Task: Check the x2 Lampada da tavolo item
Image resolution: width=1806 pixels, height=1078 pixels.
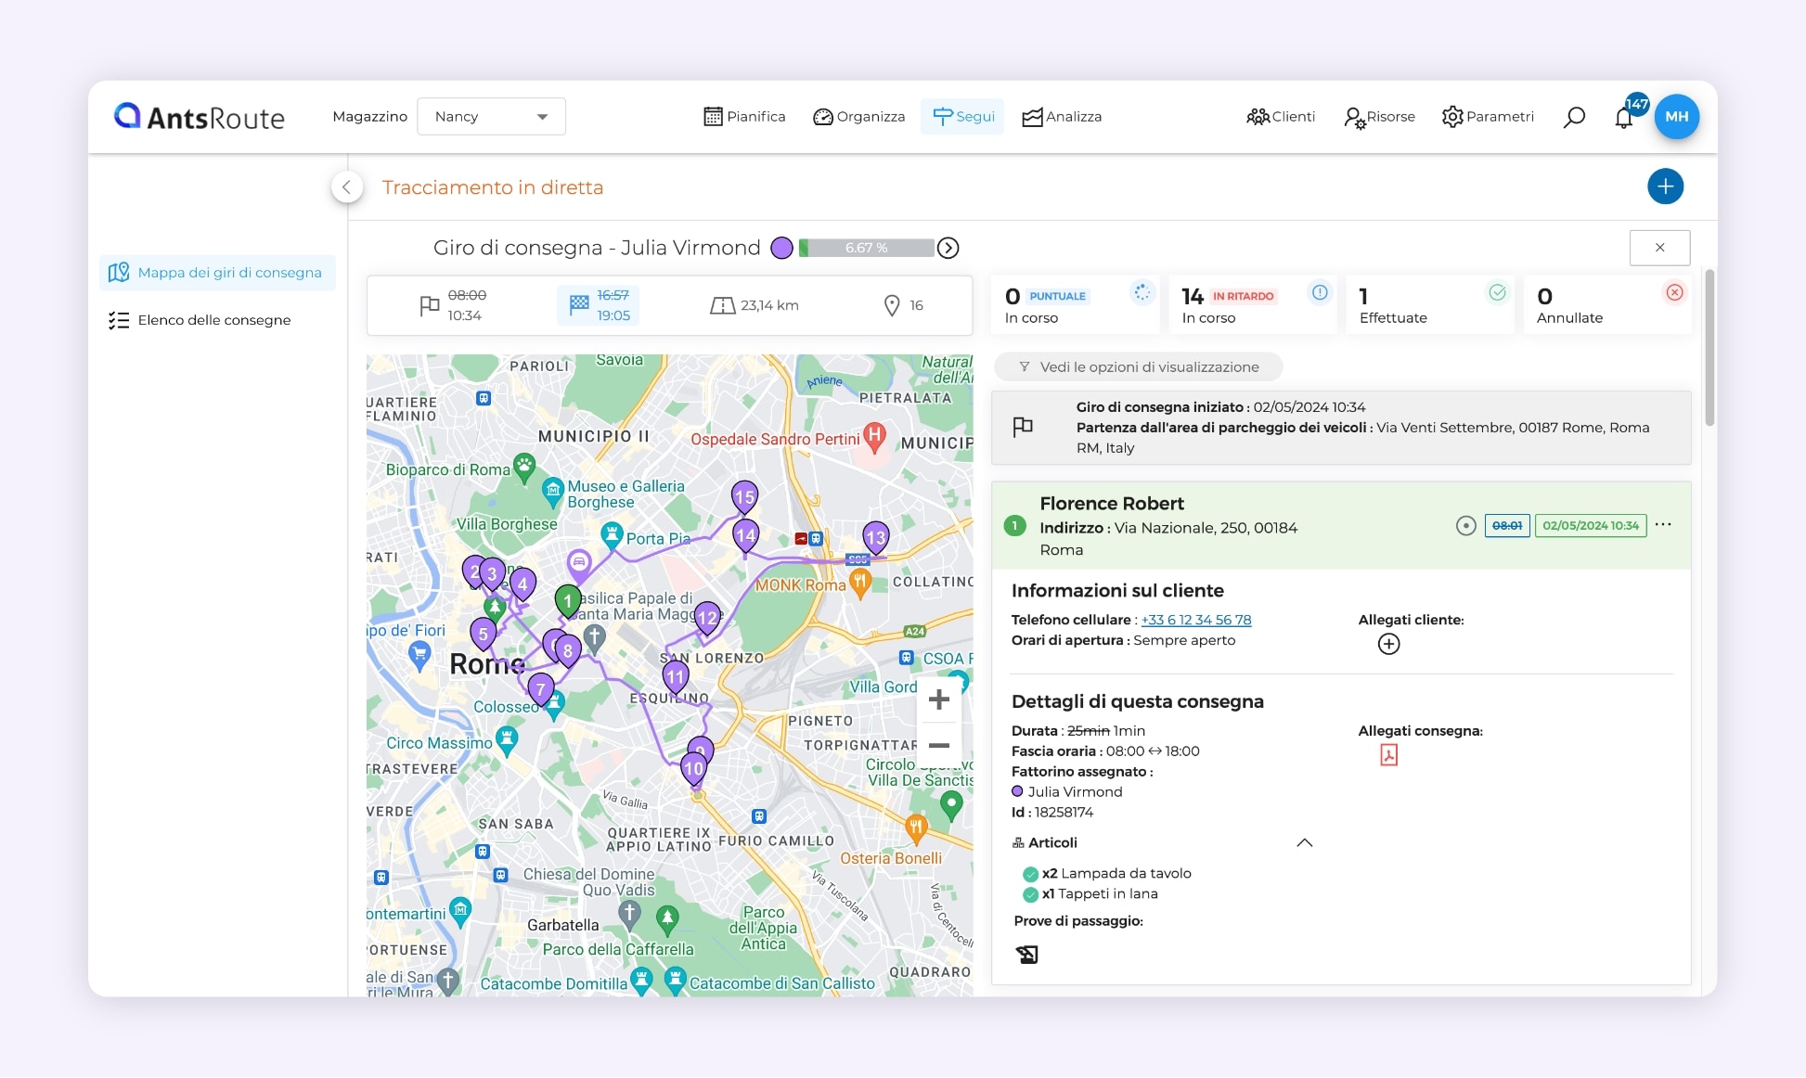Action: 1029,873
